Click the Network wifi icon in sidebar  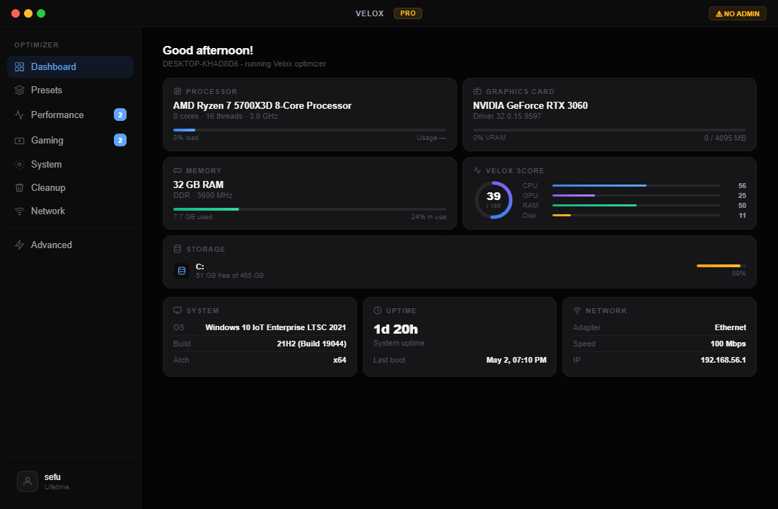click(19, 211)
